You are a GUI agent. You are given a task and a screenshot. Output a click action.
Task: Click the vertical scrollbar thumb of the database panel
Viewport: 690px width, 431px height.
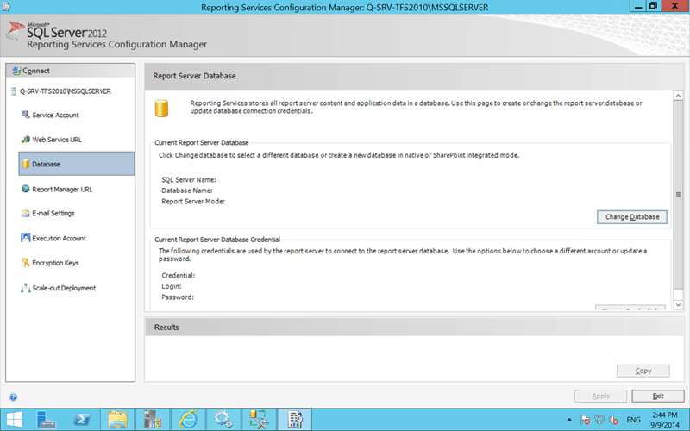[678, 195]
